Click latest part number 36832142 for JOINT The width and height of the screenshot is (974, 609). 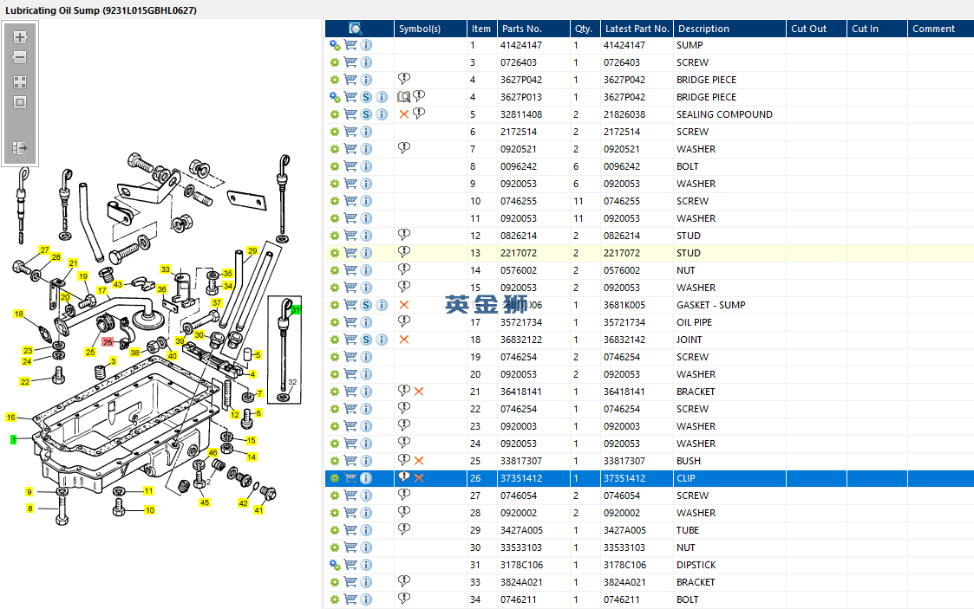(x=624, y=340)
